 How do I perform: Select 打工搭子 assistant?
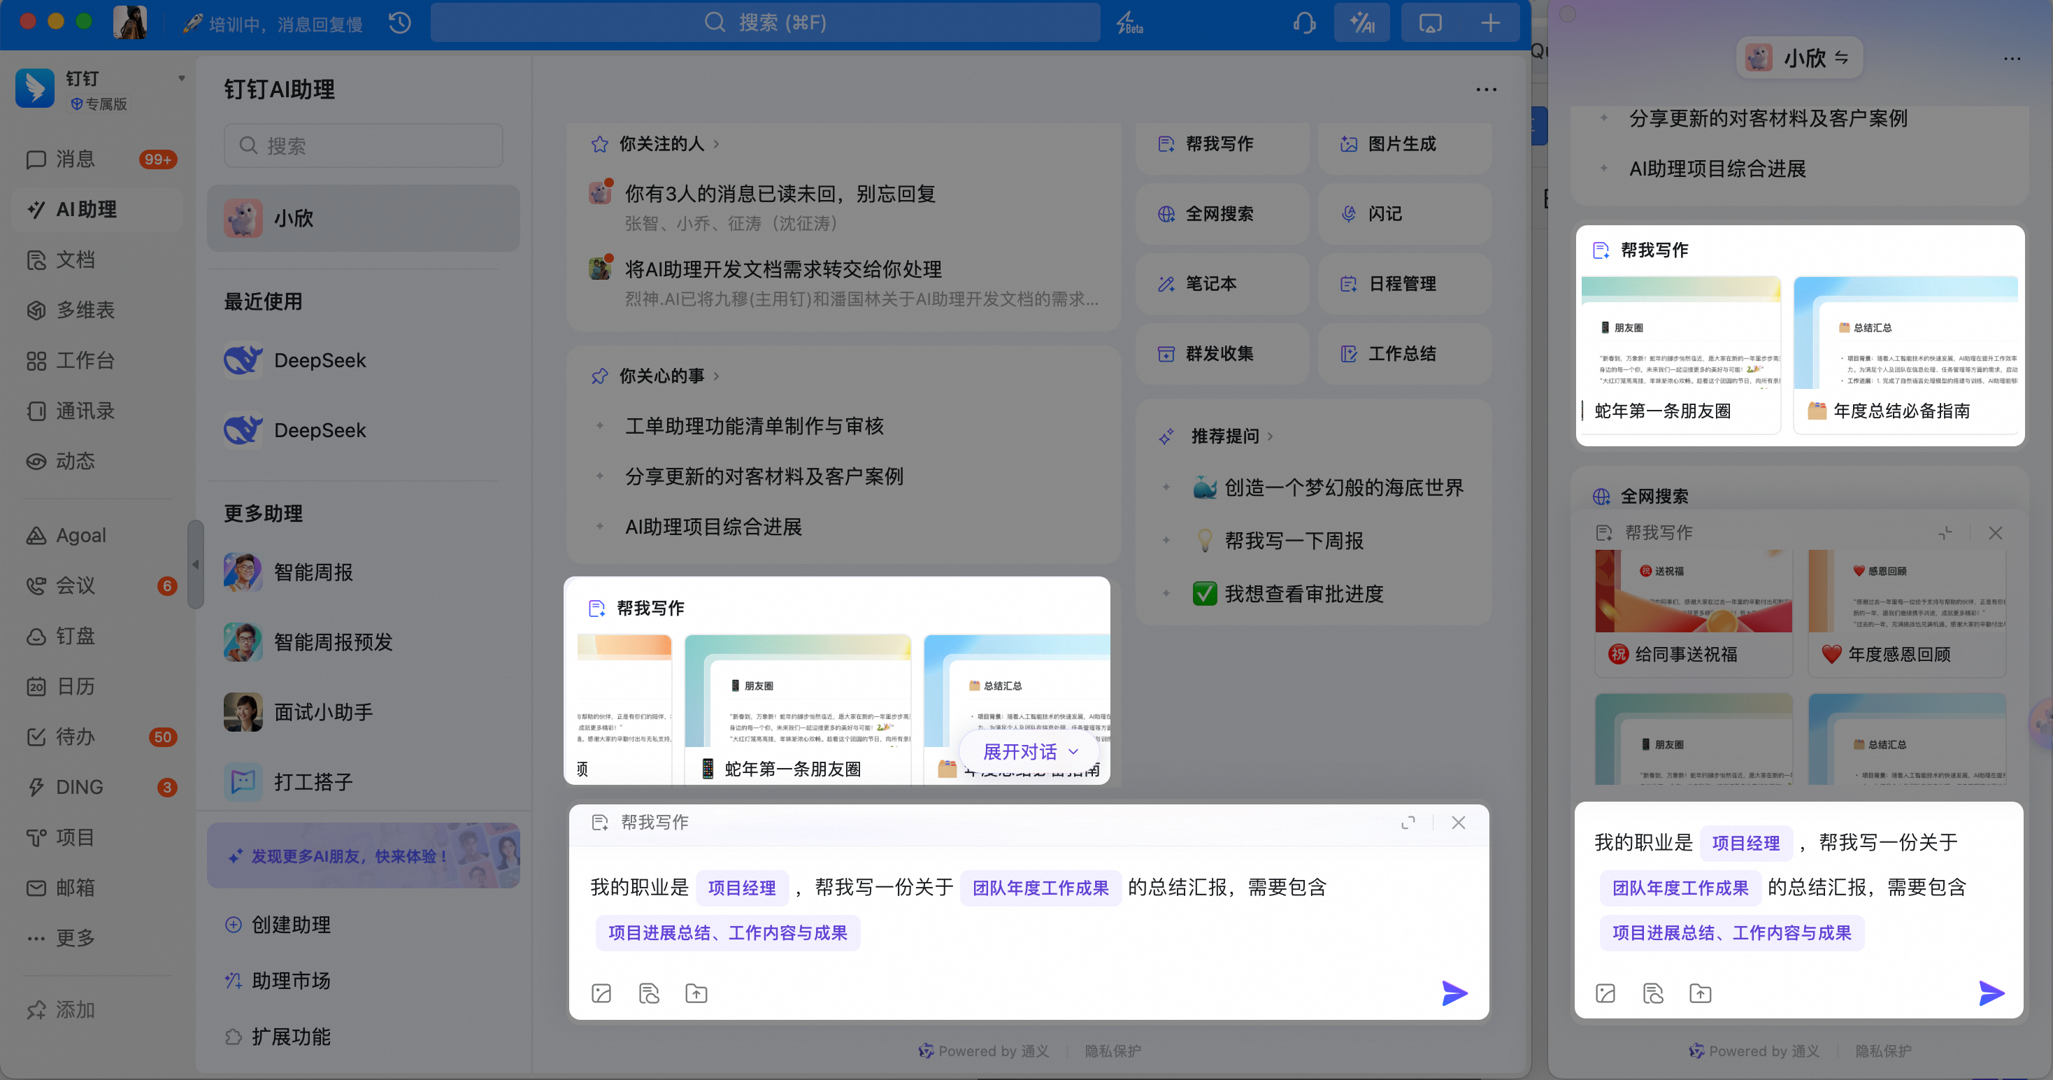pos(364,782)
